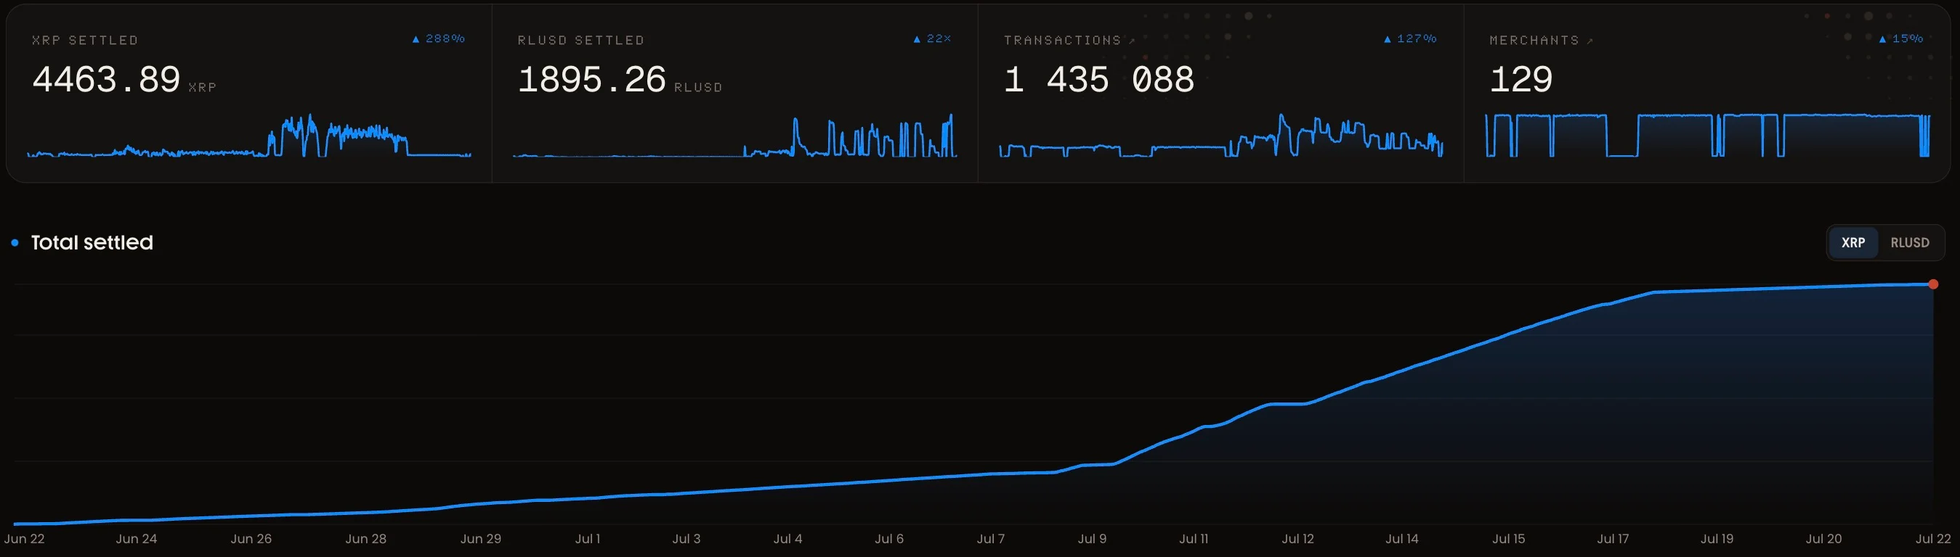Screen dimensions: 1960x557
Task: Click the Transactions sparkline chart
Action: (1221, 136)
